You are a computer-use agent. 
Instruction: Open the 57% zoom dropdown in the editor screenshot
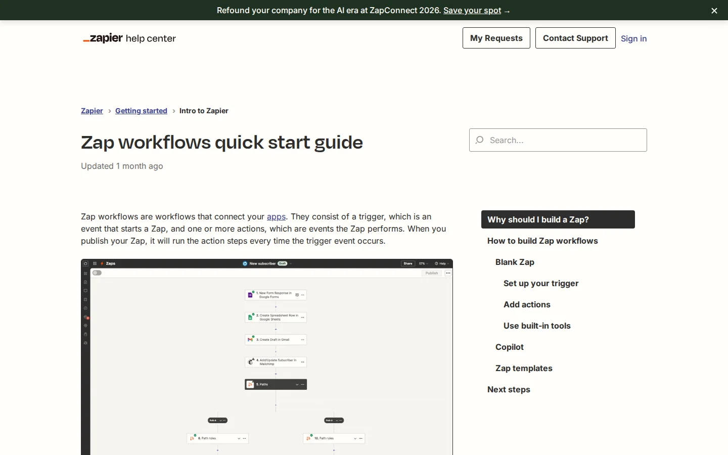(423, 263)
